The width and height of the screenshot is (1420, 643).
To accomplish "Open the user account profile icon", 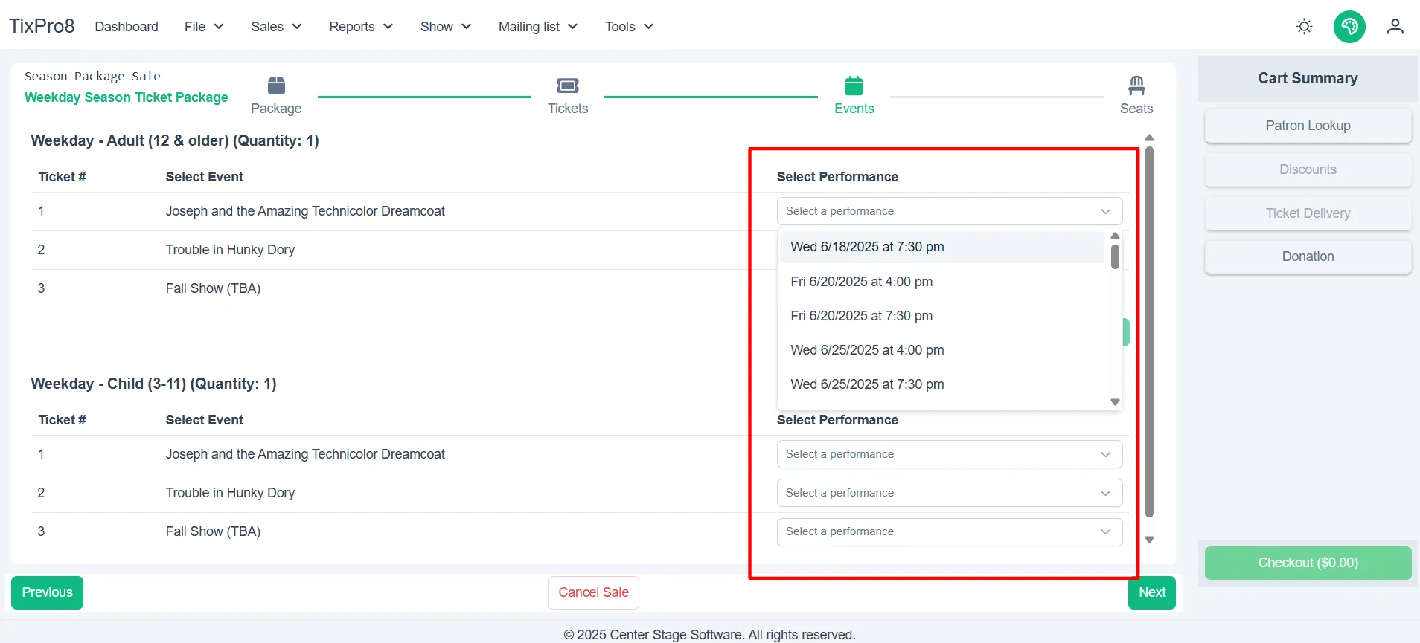I will (x=1395, y=27).
